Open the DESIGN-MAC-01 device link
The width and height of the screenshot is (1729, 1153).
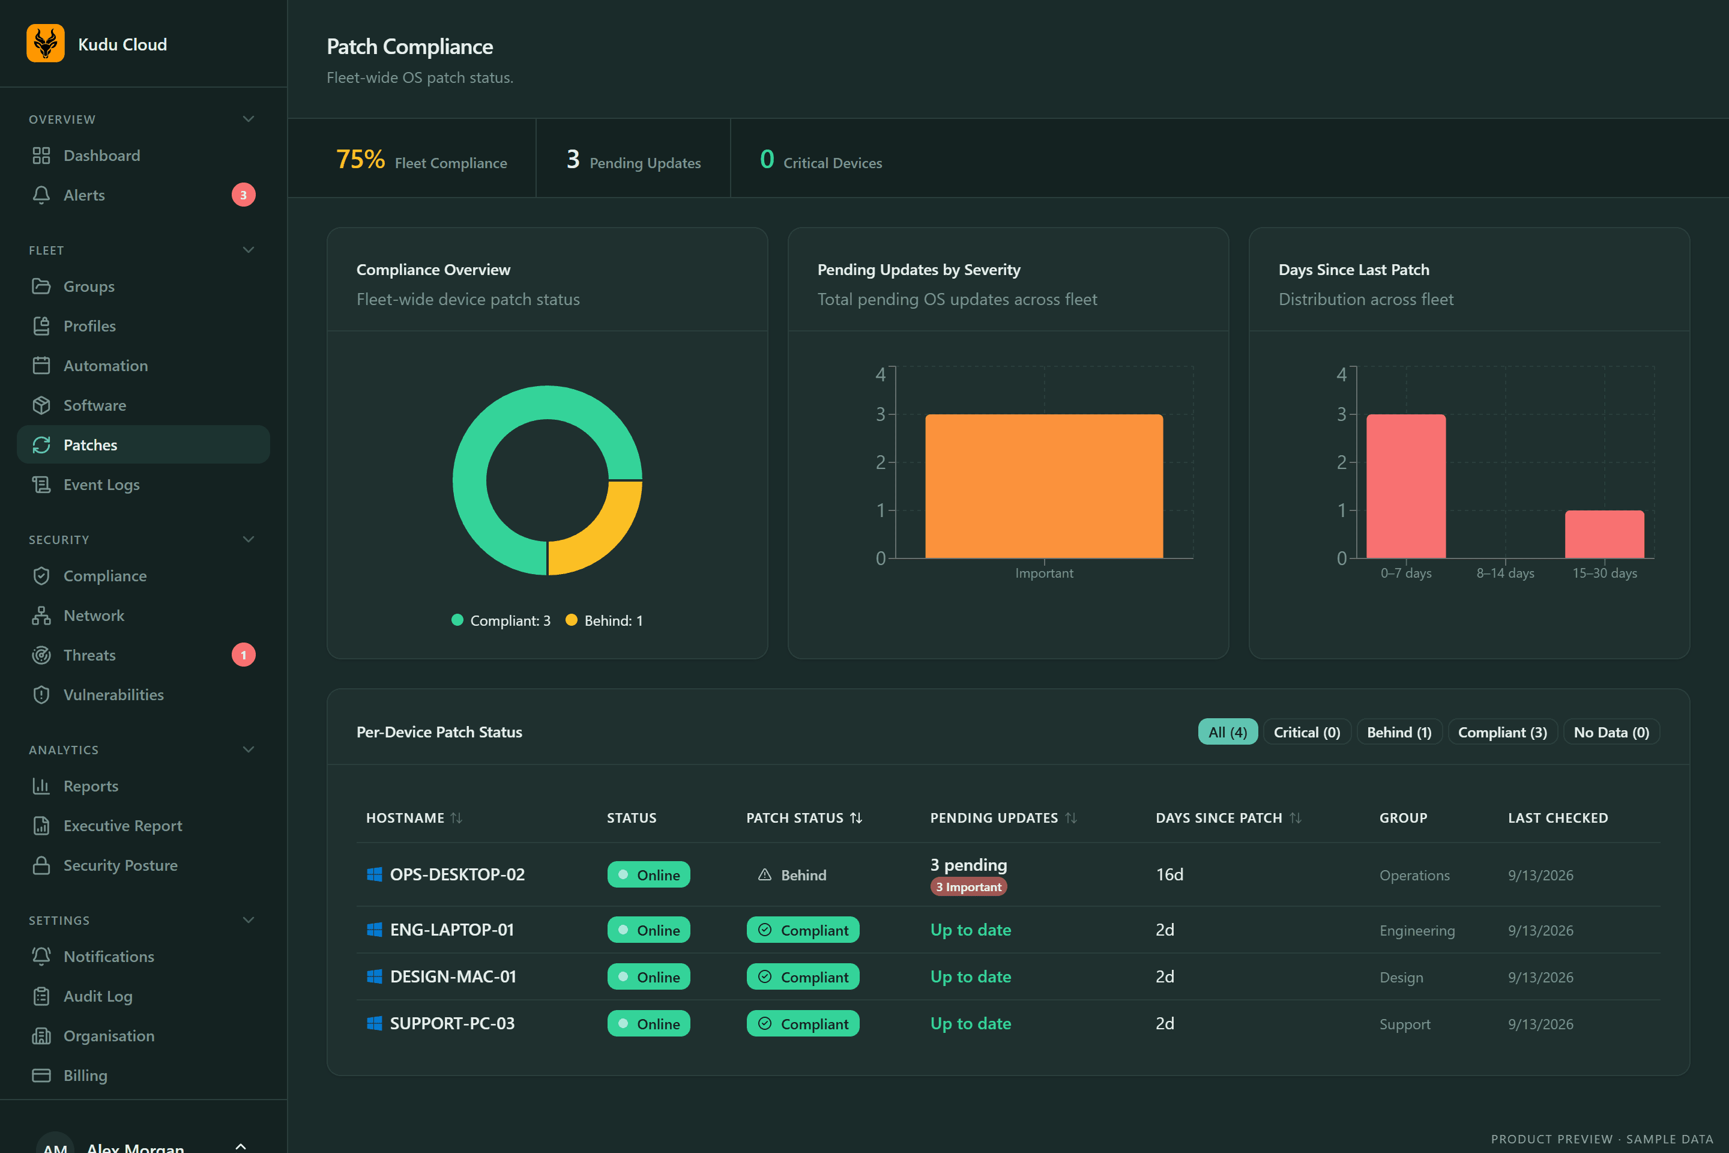pos(453,976)
